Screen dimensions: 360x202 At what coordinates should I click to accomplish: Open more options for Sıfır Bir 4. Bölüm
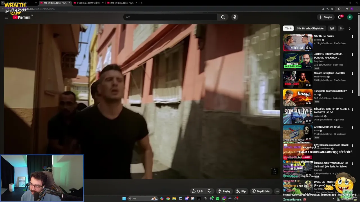click(x=352, y=36)
